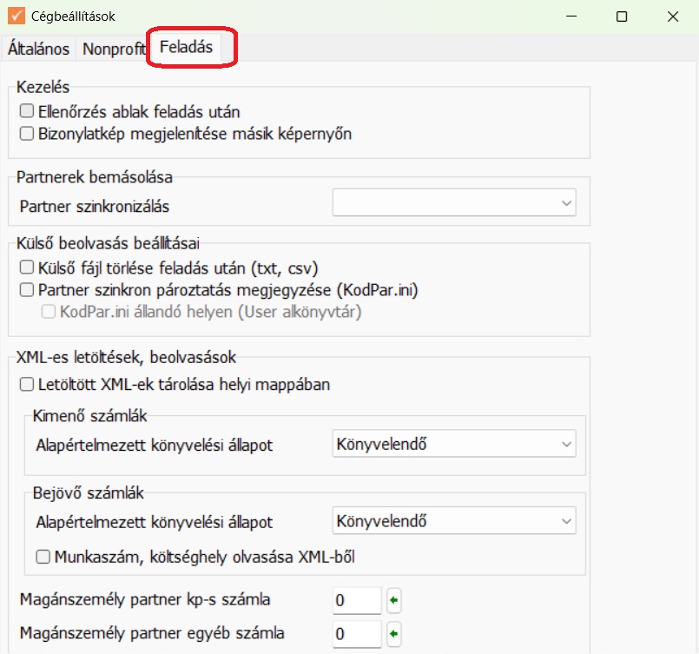Click the green arrow beside egyéb számla field
Screen dimensions: 699x654
pyautogui.click(x=393, y=633)
